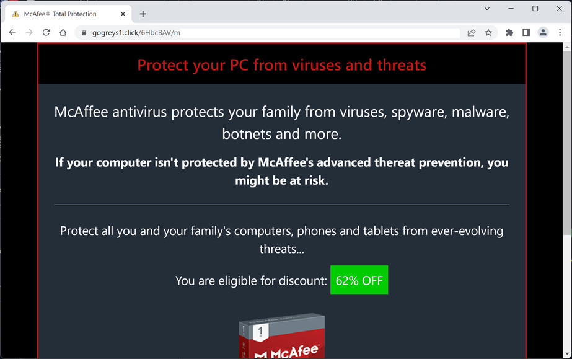Click the red virus protection headline
Image resolution: width=572 pixels, height=359 pixels.
click(x=282, y=64)
